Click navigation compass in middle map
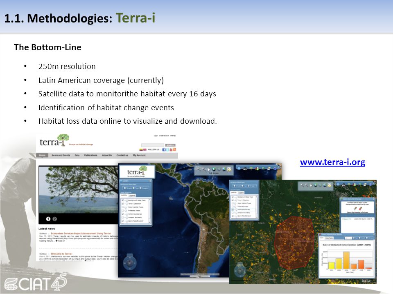Image resolution: width=393 pixels, height=294 pixels. point(130,263)
